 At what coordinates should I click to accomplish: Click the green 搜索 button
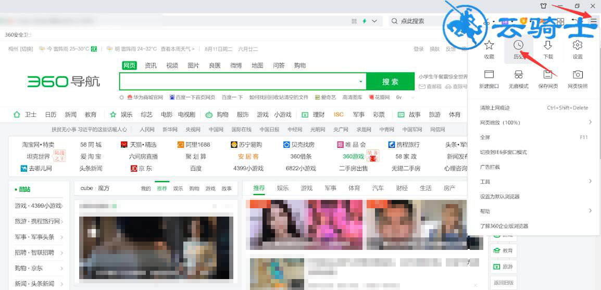tap(390, 82)
